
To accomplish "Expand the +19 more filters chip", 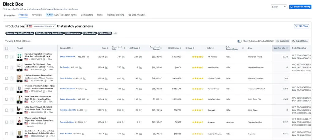I will coord(115,33).
